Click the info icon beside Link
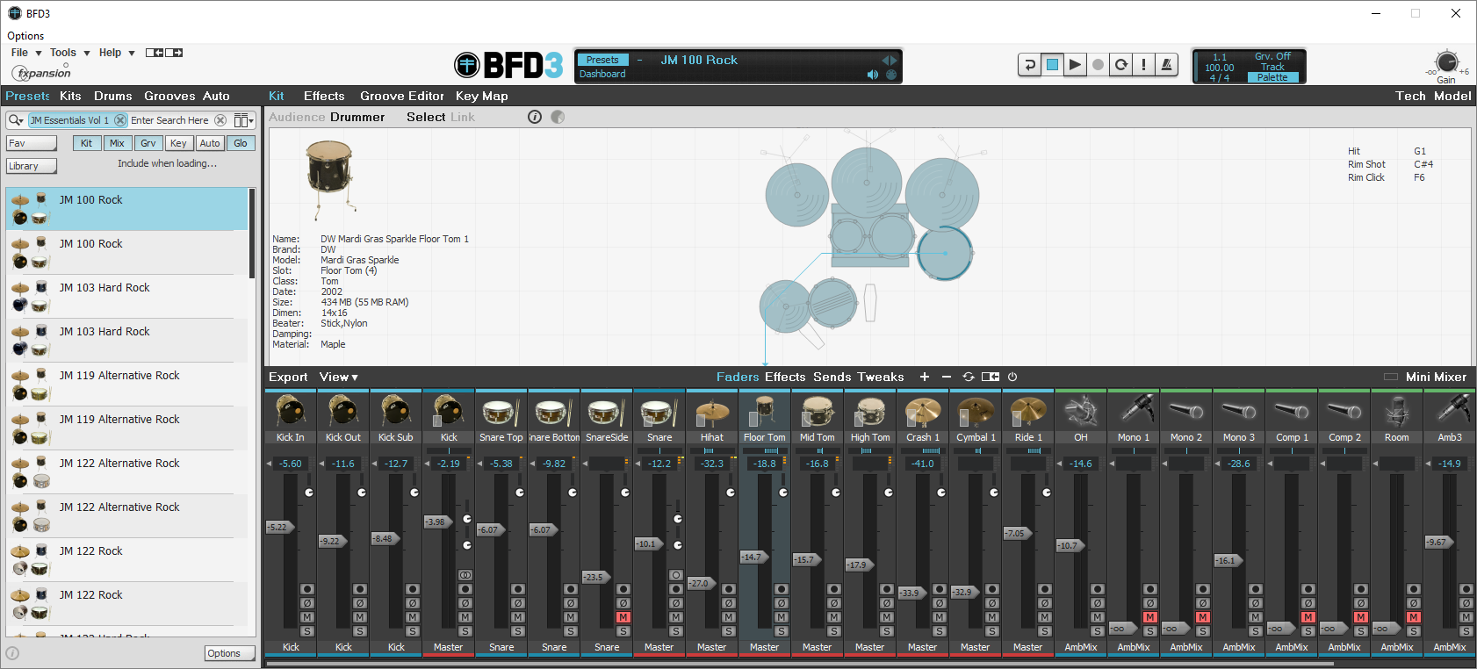 click(x=535, y=117)
